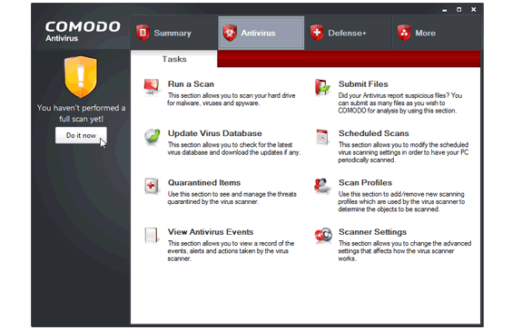
Task: Select the Tasks sub-tab
Action: (x=174, y=59)
